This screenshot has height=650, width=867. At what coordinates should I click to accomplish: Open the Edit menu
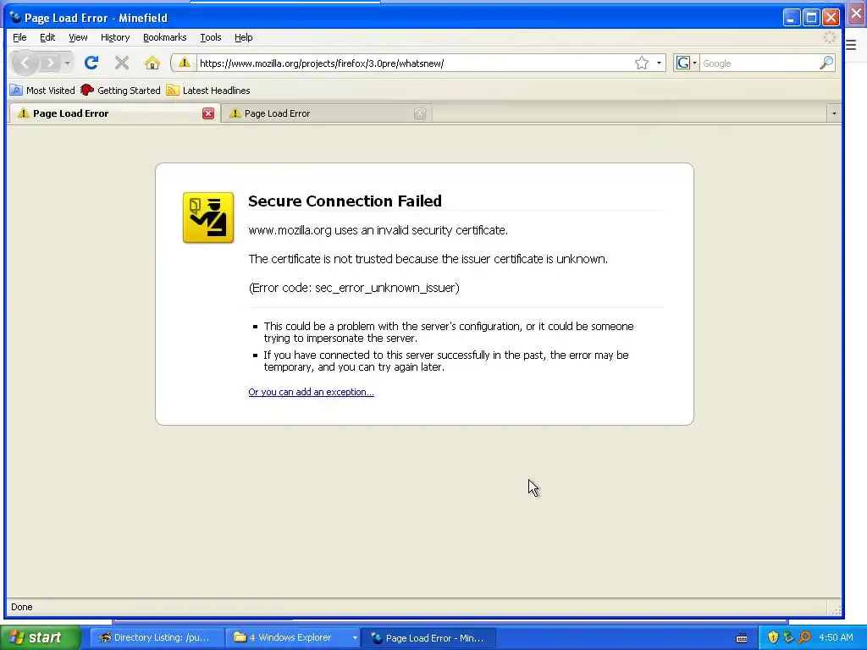point(47,37)
